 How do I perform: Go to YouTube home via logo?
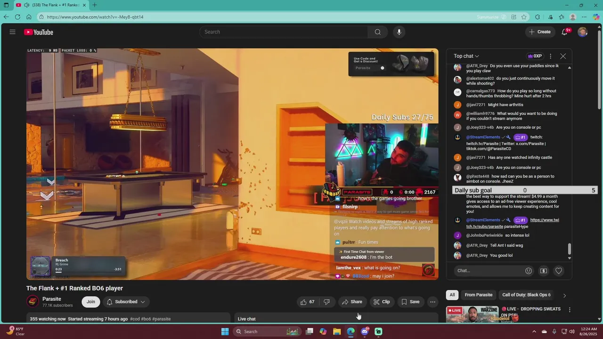pyautogui.click(x=39, y=32)
